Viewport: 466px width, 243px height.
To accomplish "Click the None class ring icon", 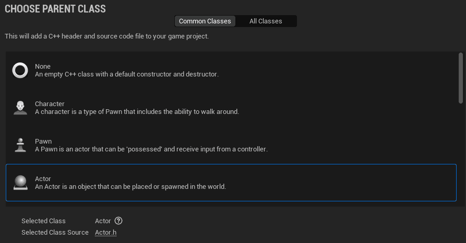I will 20,70.
